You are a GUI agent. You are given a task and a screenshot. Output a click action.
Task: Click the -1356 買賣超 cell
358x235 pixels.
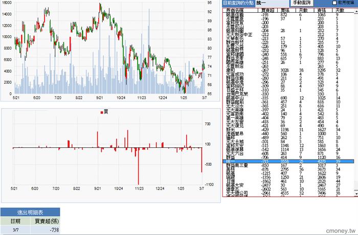point(266,177)
